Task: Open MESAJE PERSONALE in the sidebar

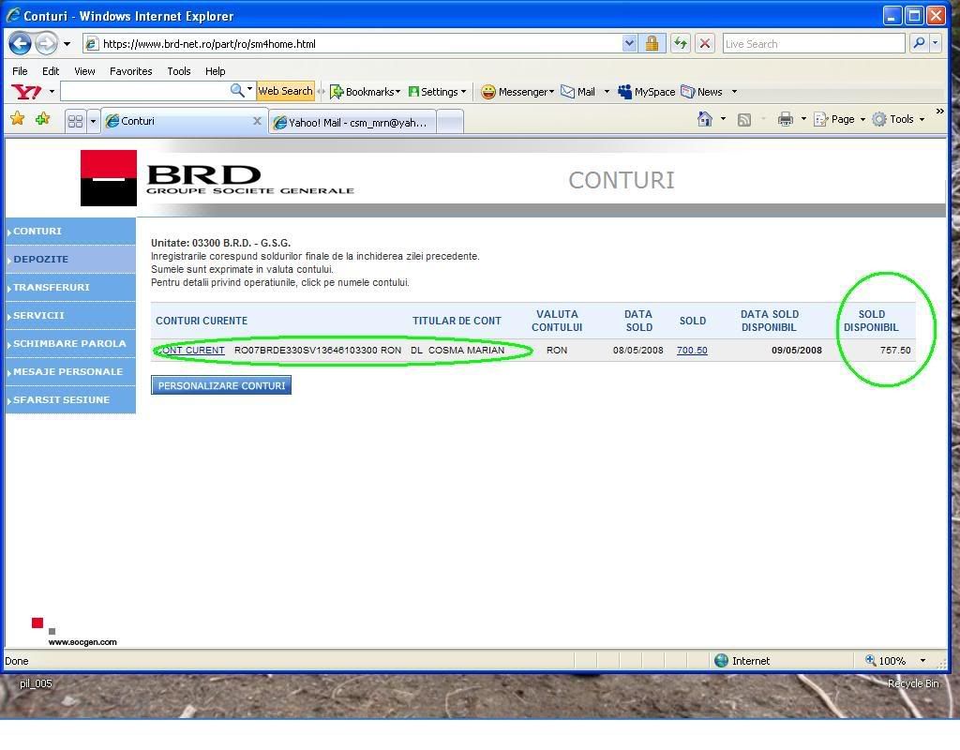Action: tap(70, 371)
